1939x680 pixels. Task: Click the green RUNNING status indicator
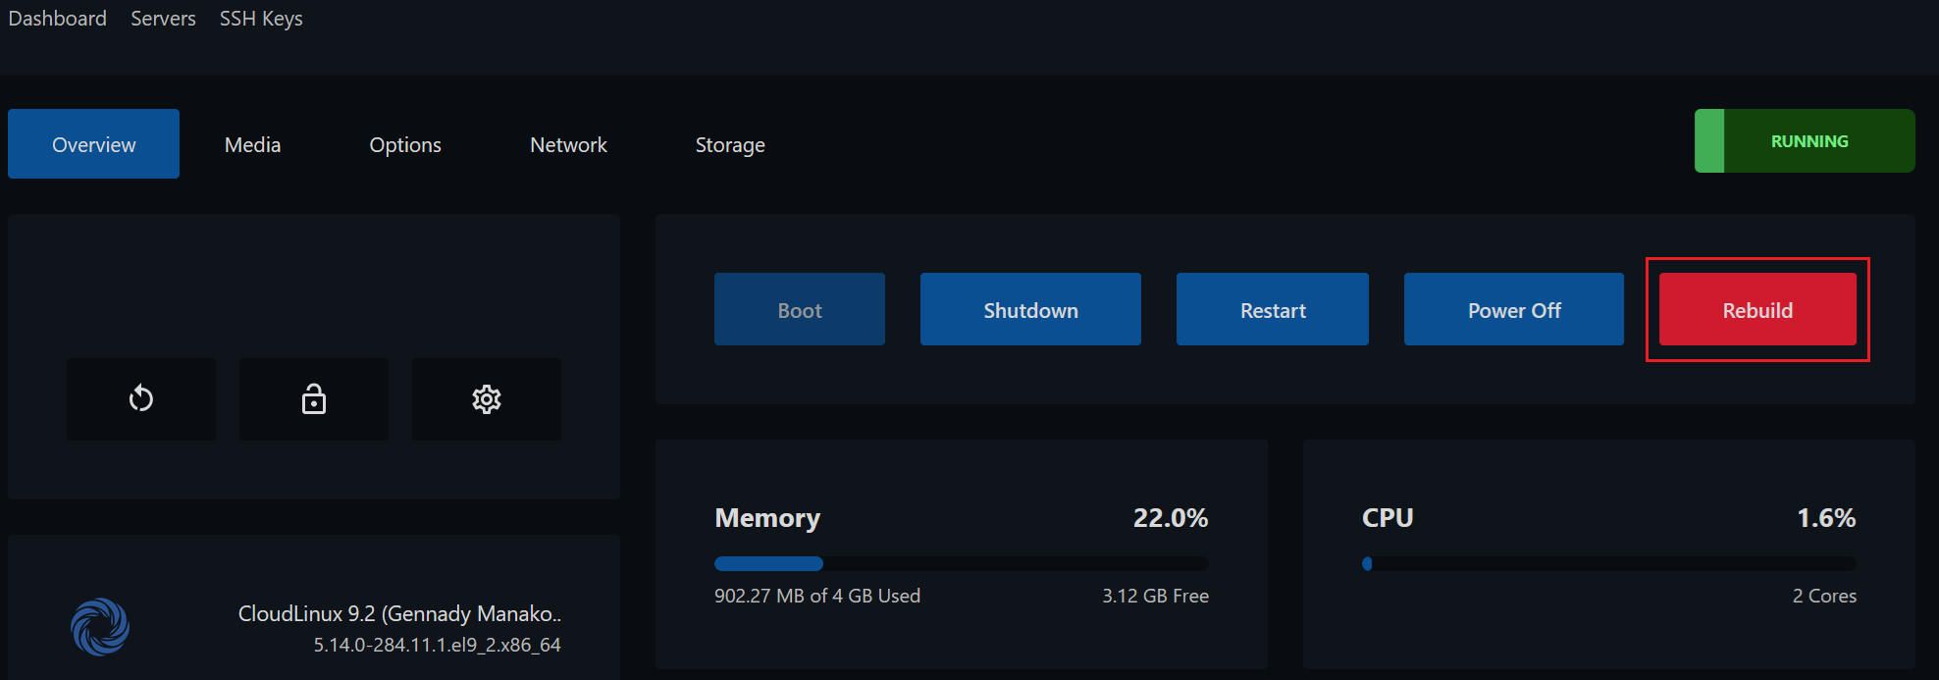[x=1804, y=140]
